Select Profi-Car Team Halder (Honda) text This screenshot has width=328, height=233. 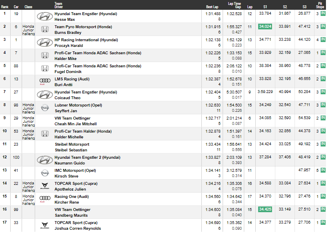[83, 131]
